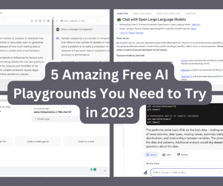This screenshot has height=186, width=223.
Task: Click the Share button
Action: point(151,155)
